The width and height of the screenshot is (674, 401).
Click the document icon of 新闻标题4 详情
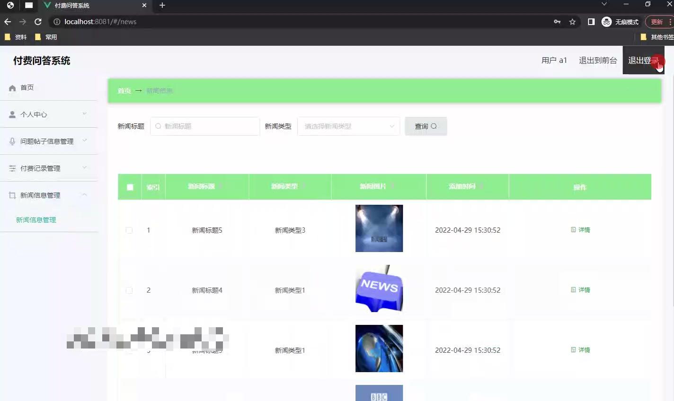click(x=573, y=290)
